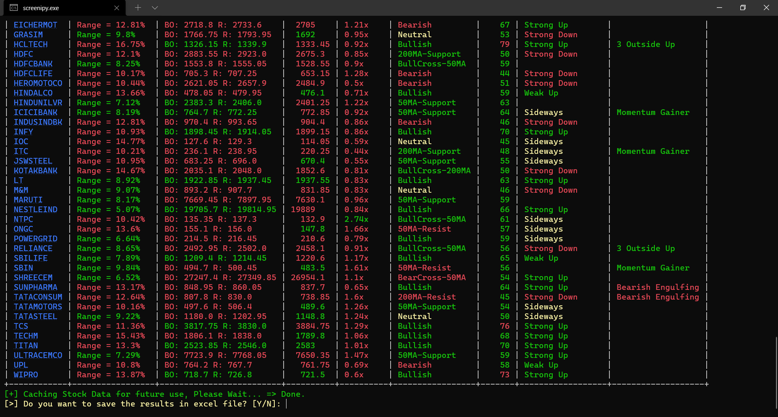Click the 19889 price in NESTLEIND row
The image size is (778, 417).
pos(303,210)
